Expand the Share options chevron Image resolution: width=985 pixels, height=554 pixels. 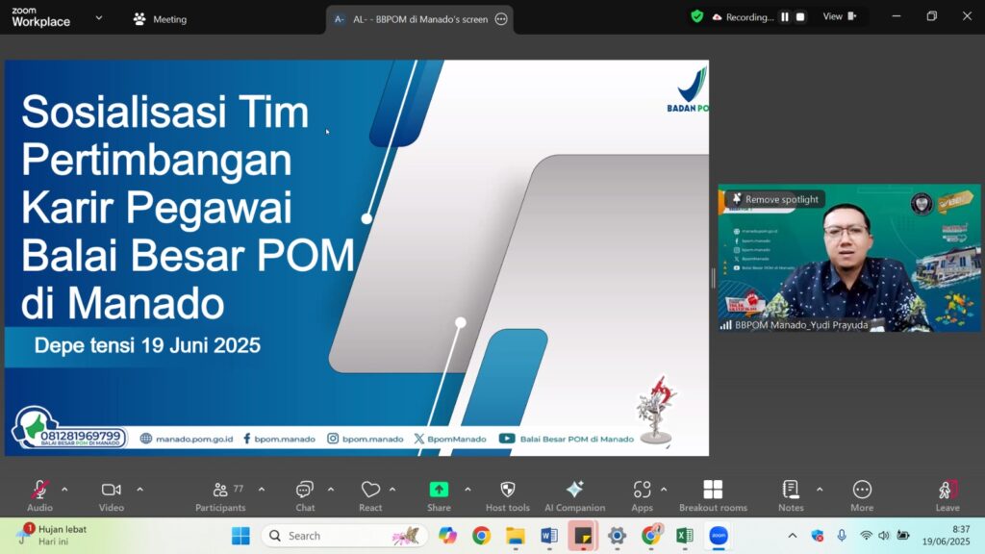click(x=467, y=490)
